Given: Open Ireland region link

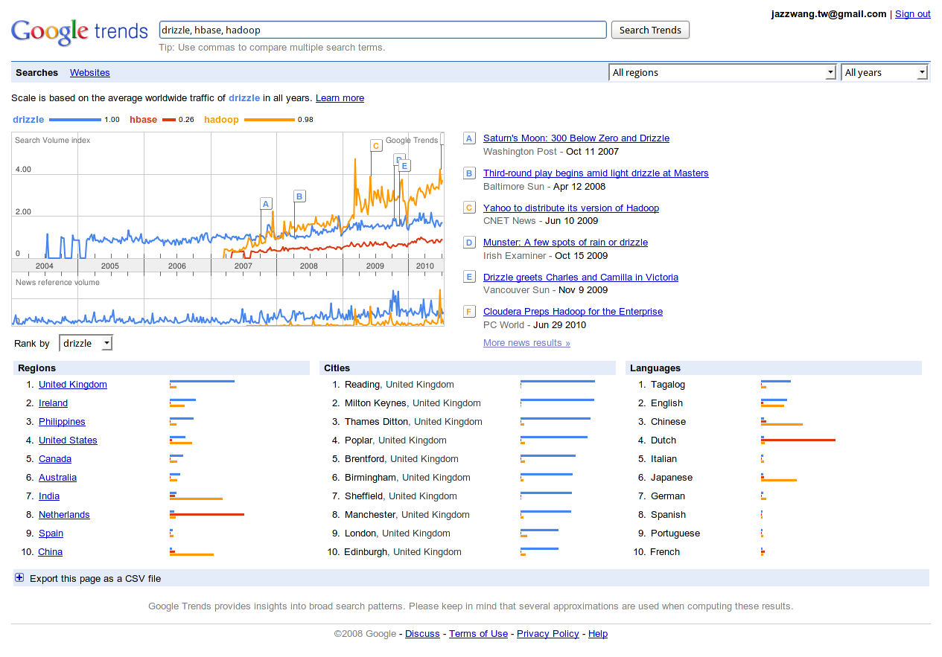Looking at the screenshot, I should [53, 403].
